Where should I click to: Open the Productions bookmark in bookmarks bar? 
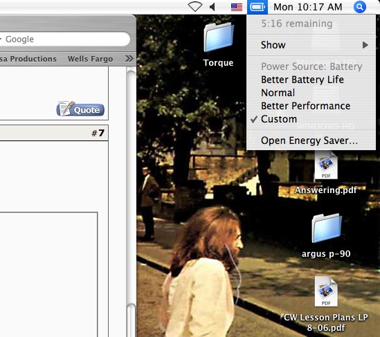tap(28, 59)
